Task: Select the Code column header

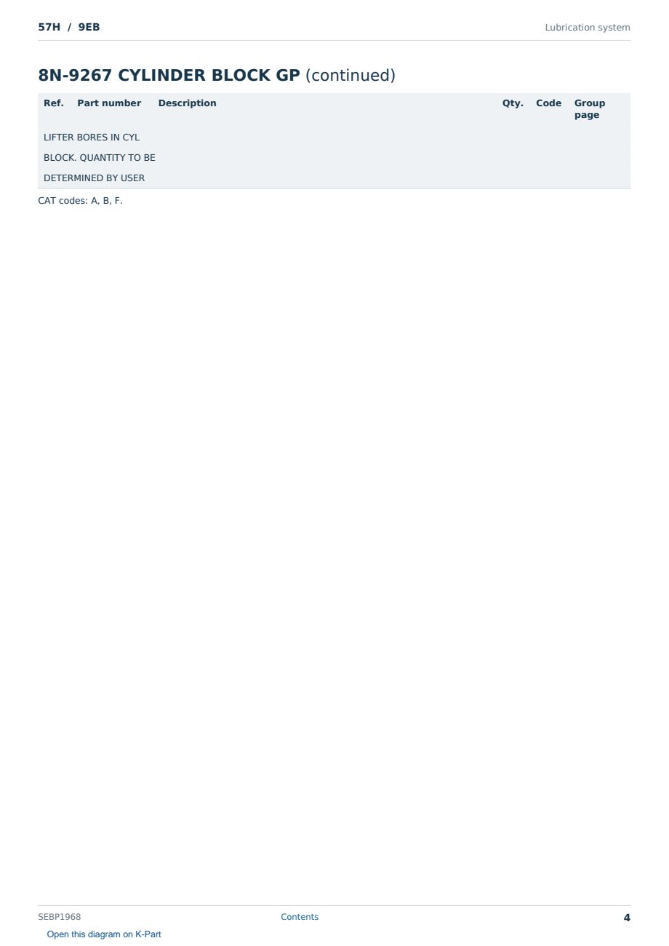Action: coord(549,103)
